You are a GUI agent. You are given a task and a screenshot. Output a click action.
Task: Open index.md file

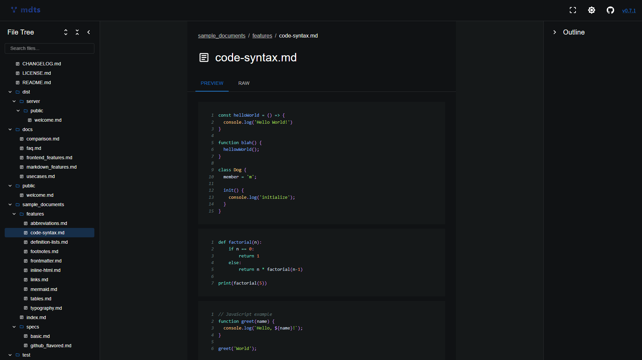(36, 317)
